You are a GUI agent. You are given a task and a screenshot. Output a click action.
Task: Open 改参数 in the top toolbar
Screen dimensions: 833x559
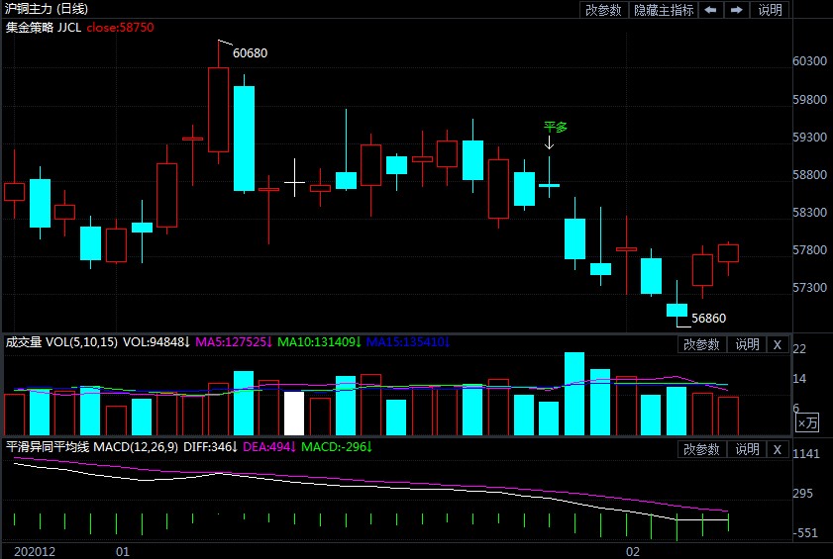click(603, 10)
